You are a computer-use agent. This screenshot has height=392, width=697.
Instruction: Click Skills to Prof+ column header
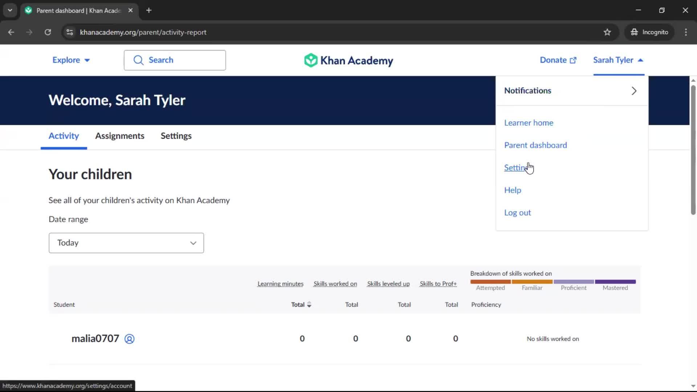pyautogui.click(x=438, y=284)
